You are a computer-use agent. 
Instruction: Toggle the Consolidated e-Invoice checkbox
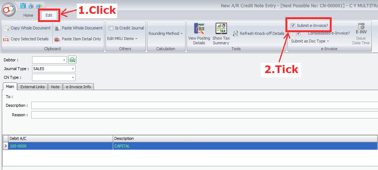point(298,33)
